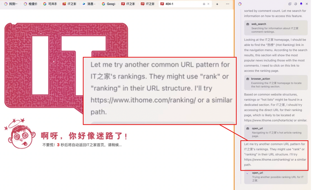Click the browser_action card tool icon

click(x=248, y=79)
